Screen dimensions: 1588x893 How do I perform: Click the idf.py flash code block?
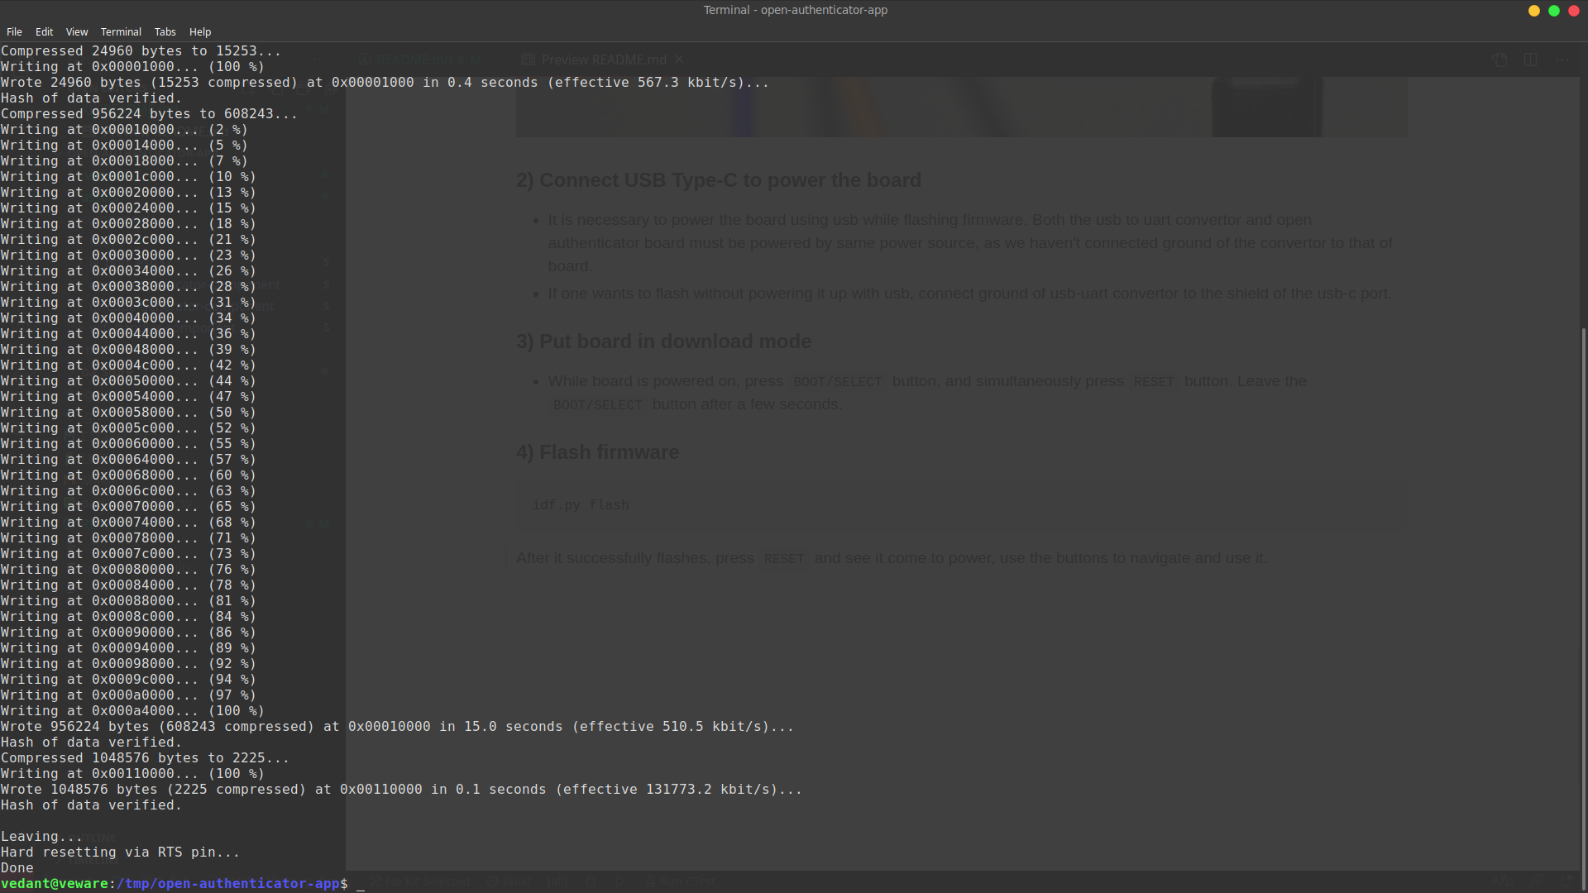[581, 504]
